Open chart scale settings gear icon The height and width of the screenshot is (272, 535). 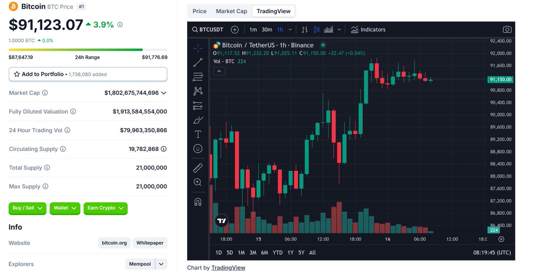click(501, 239)
